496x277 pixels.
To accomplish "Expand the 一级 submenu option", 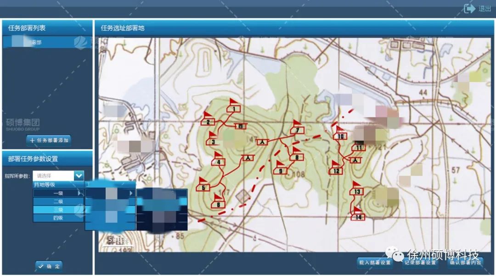I will 58,193.
